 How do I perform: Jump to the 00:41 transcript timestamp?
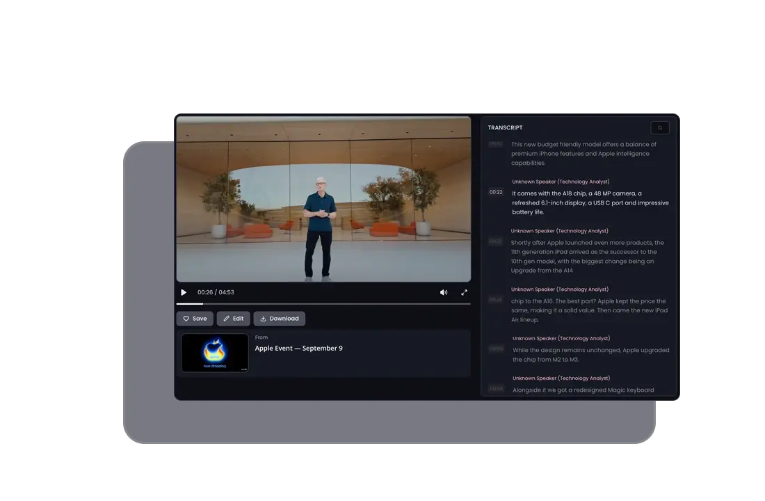click(495, 300)
